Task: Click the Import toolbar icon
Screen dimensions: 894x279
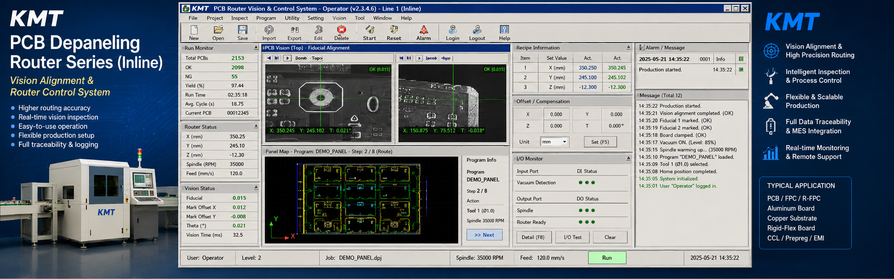Action: pos(269,30)
